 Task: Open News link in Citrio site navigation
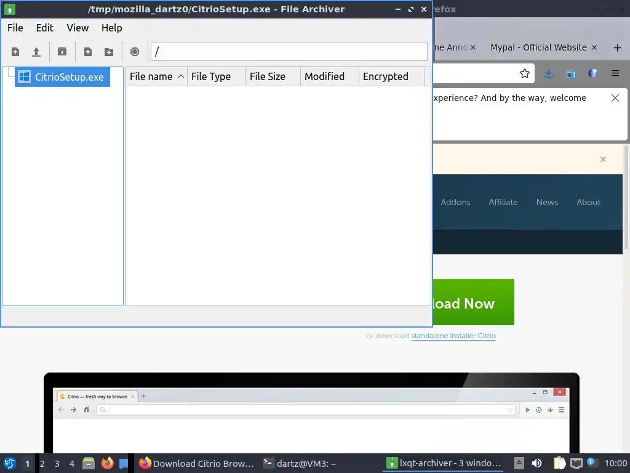click(547, 202)
